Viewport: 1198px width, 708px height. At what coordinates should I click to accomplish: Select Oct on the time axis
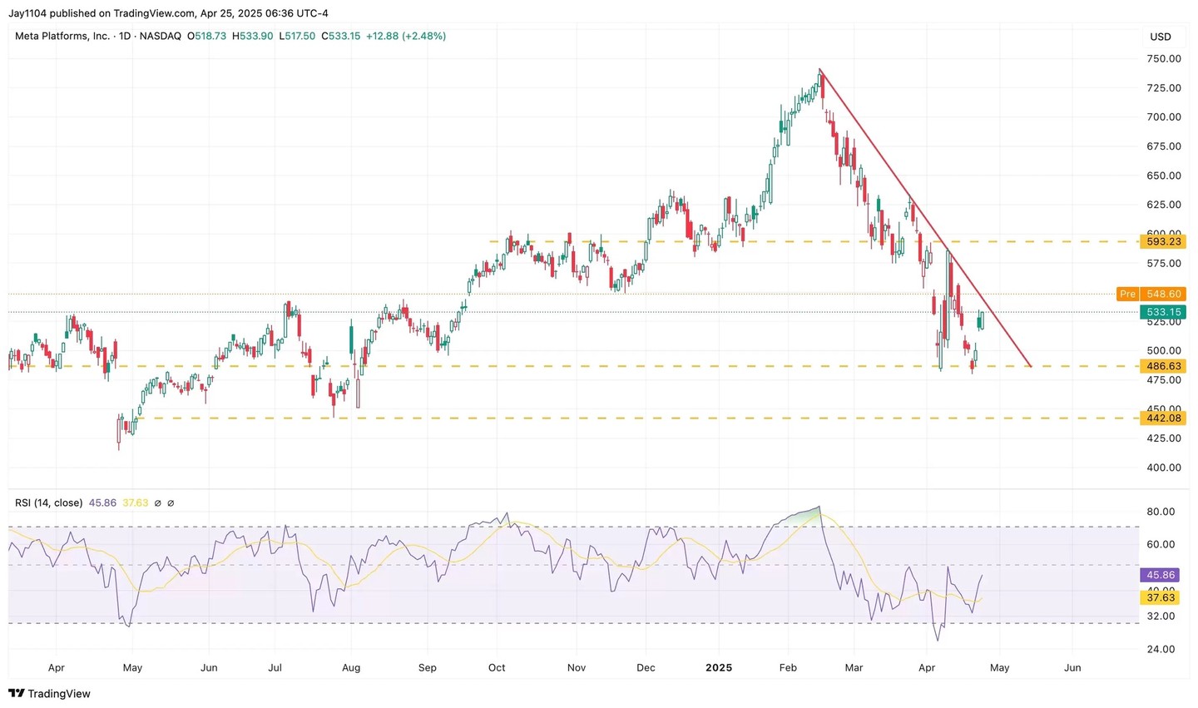[x=497, y=667]
